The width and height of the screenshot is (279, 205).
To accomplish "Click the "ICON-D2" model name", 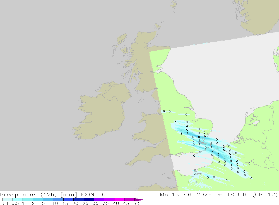I will click(93, 194).
